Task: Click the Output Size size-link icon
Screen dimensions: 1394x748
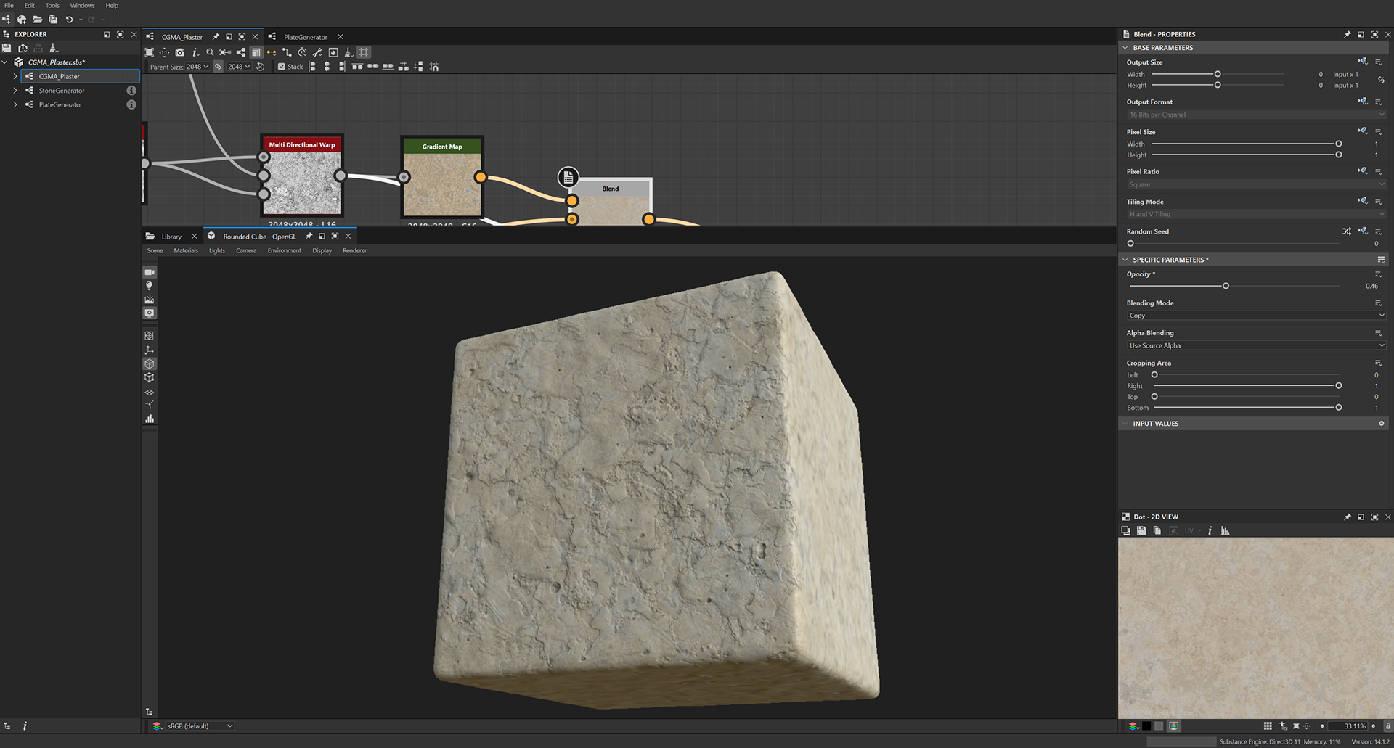Action: [x=1381, y=80]
